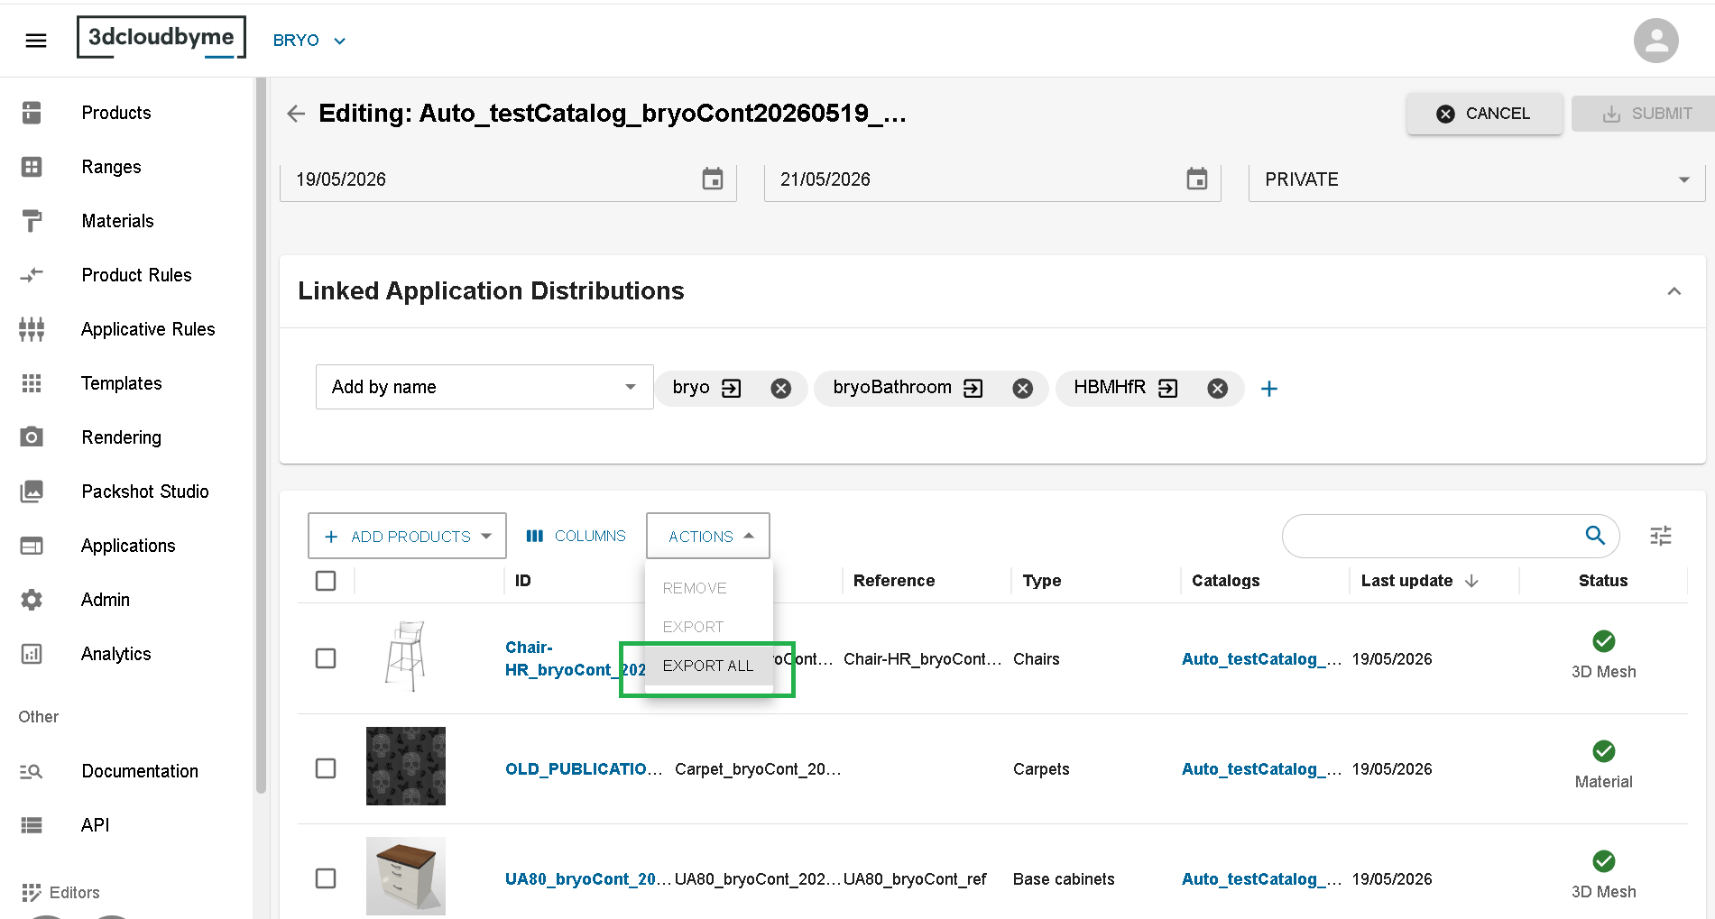This screenshot has height=919, width=1715.
Task: Open the UA80_bryoCont product link
Action: tap(588, 879)
